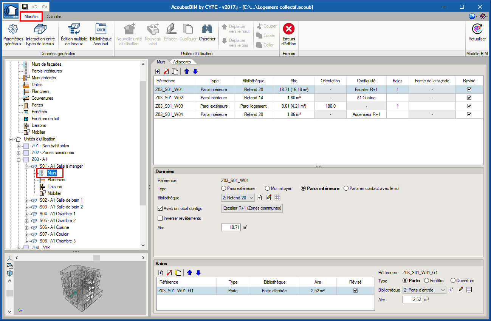Delete selected wall in Murs toolbar
Viewport: 491px width, 321px height.
click(x=166, y=71)
